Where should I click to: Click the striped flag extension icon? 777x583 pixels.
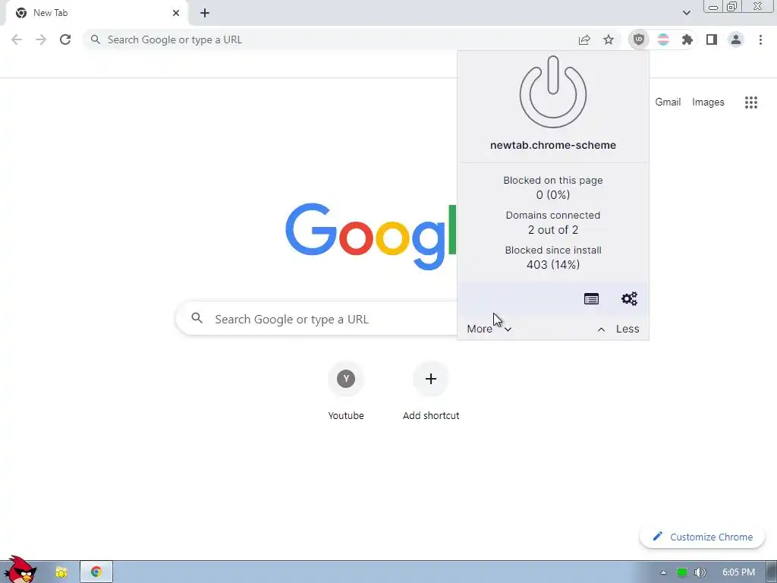[x=662, y=39]
